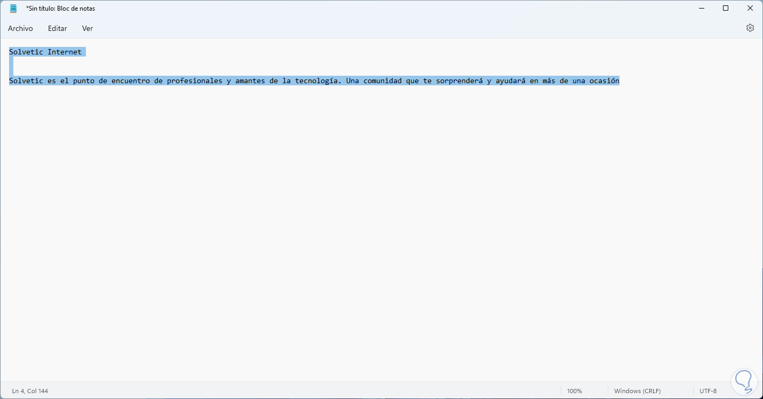The image size is (763, 399).
Task: Click the 100% zoom level indicator
Action: pos(574,391)
